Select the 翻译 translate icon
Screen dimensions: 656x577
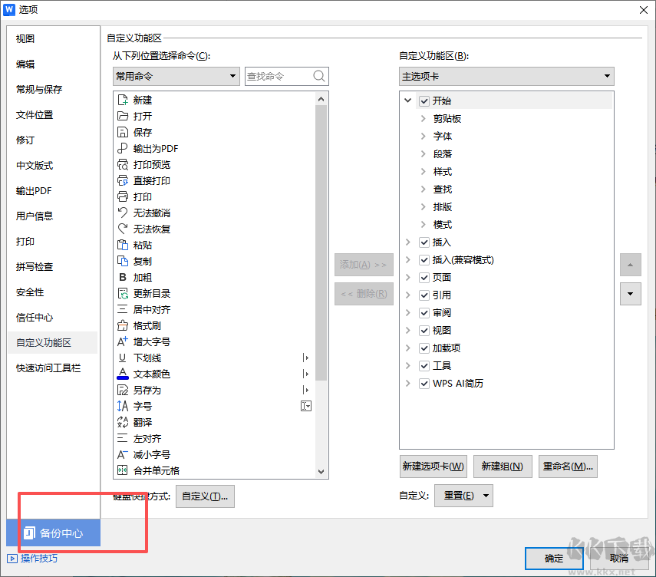point(123,422)
